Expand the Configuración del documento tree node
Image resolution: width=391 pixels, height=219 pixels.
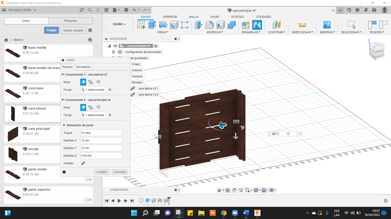pyautogui.click(x=113, y=52)
